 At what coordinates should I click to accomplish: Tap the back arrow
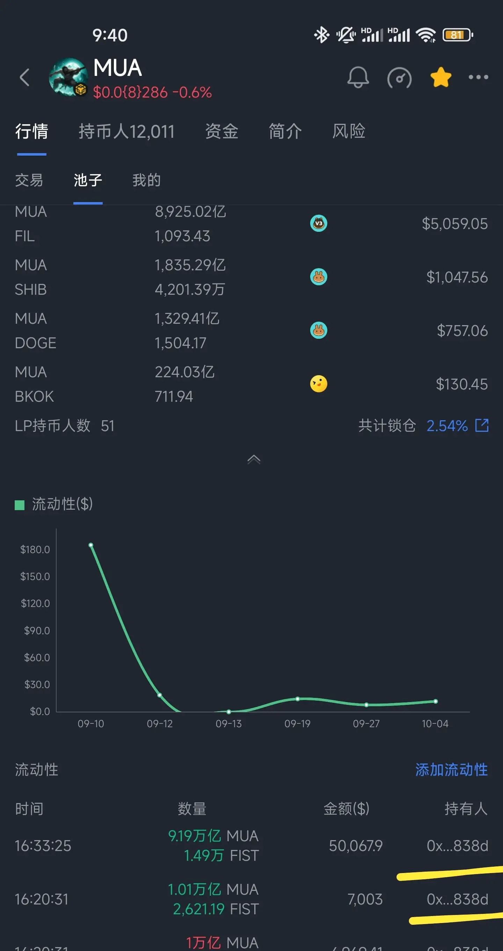[24, 78]
